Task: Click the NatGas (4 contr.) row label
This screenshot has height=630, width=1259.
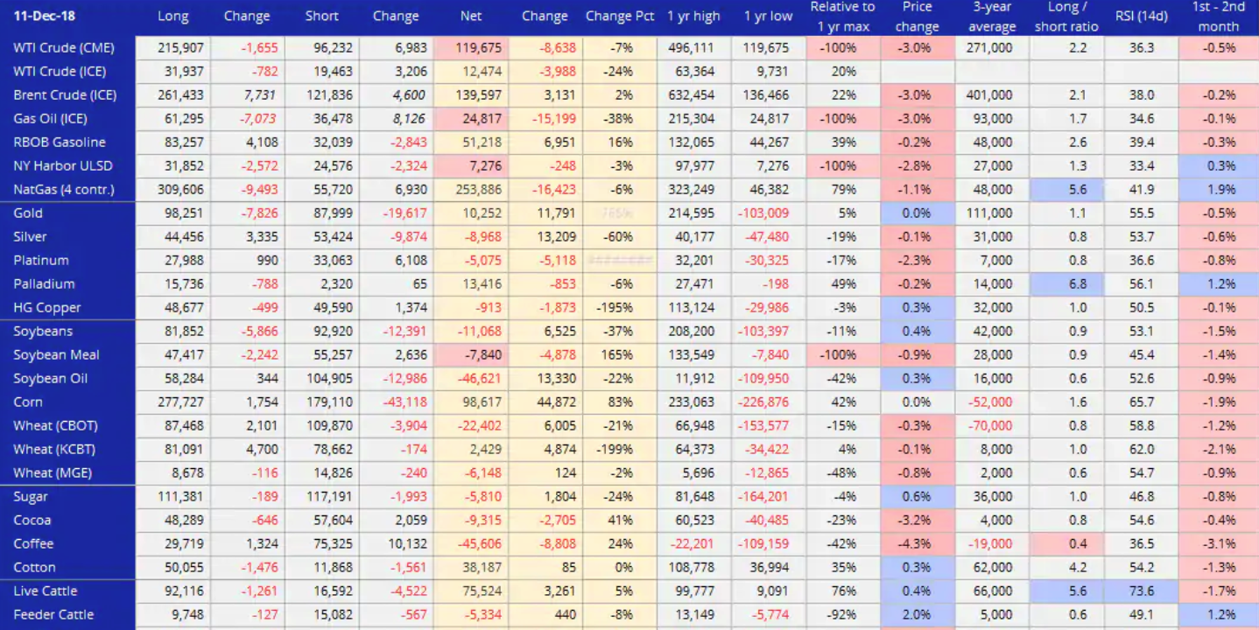Action: coord(64,189)
